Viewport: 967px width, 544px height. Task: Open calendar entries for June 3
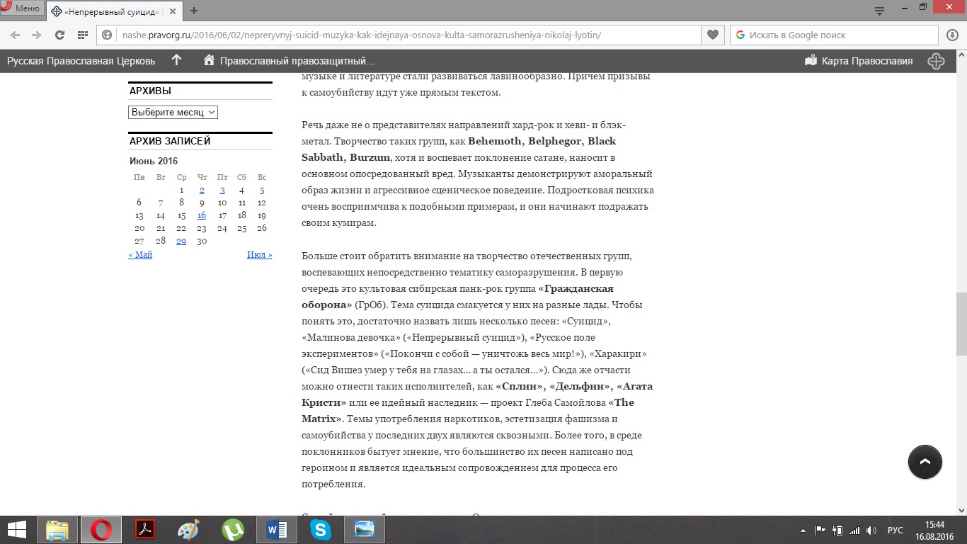tap(222, 190)
